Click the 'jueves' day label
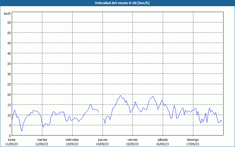The width and height of the screenshot is (235, 147). (x=103, y=140)
